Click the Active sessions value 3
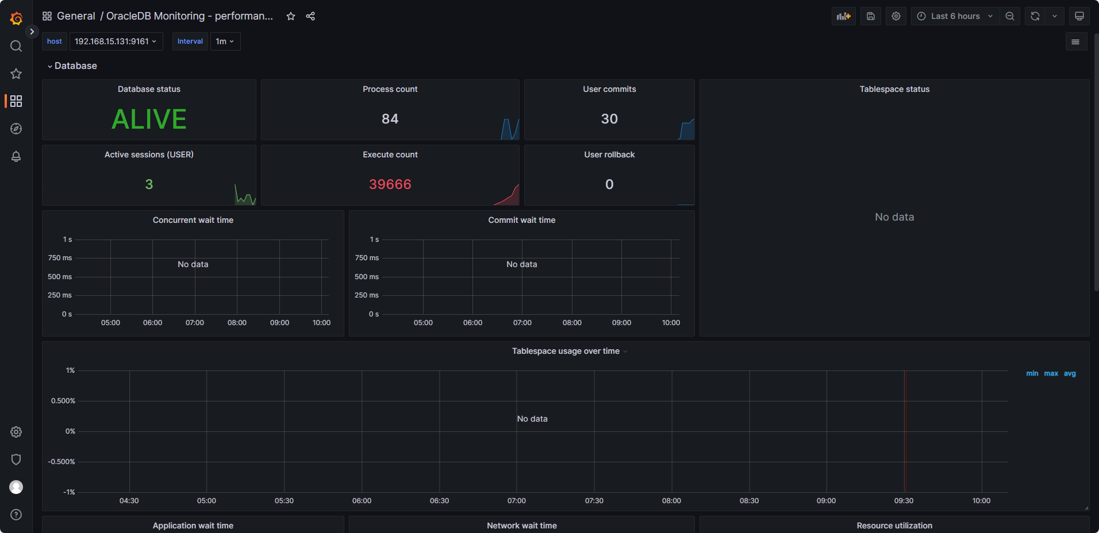1099x533 pixels. 149,184
